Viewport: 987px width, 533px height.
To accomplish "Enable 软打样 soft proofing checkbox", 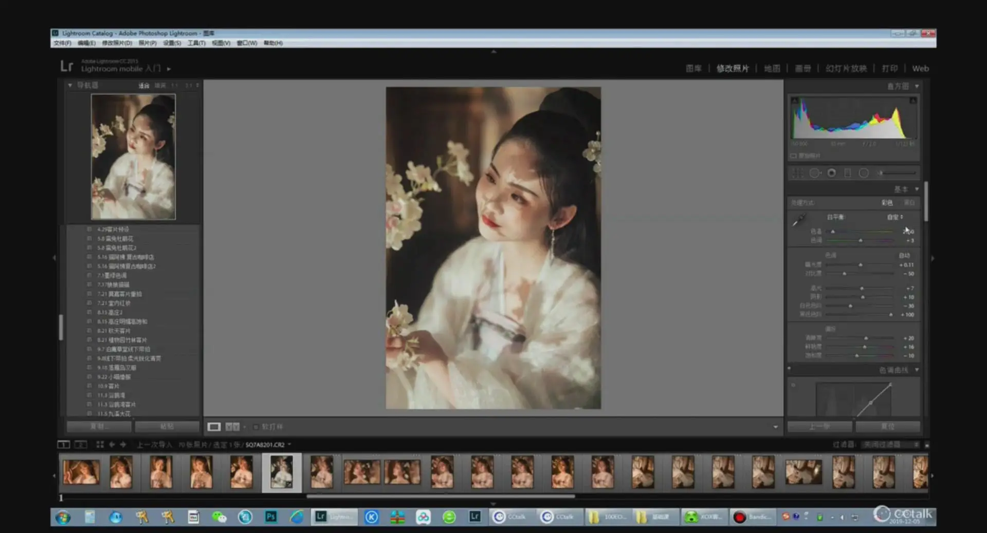I will click(255, 427).
